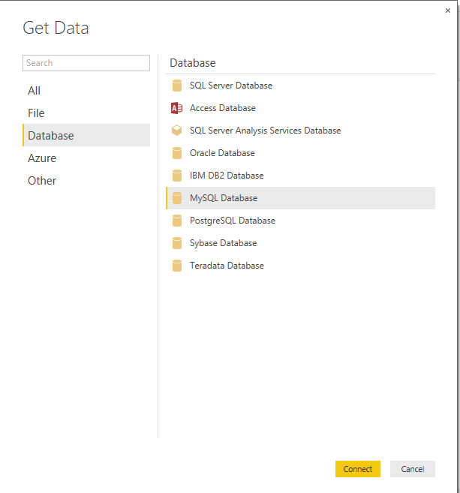Focus the Search input field
This screenshot has height=493, width=460.
pos(86,63)
